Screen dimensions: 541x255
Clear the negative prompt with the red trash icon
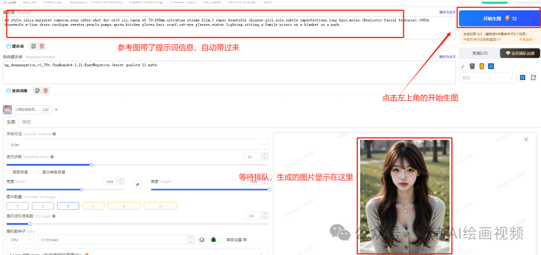click(46, 90)
